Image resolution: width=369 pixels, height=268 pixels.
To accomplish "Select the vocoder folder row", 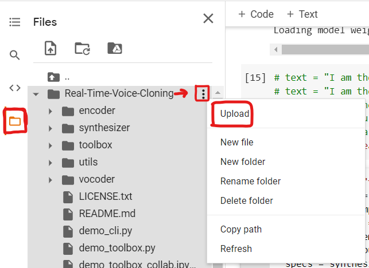I will 117,179.
